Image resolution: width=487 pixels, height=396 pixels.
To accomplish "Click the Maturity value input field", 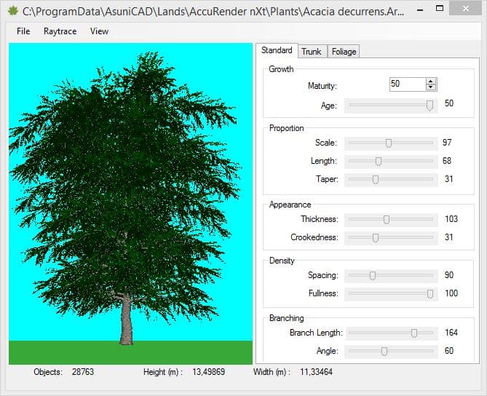I will click(x=407, y=84).
